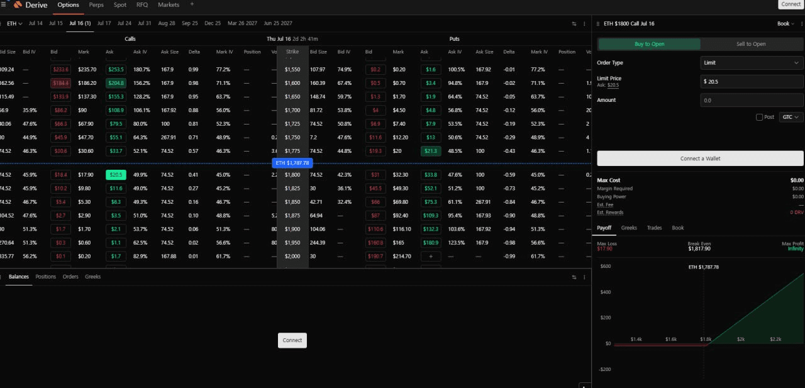
Task: Open the Greeks tab beside Payoff
Action: point(629,228)
